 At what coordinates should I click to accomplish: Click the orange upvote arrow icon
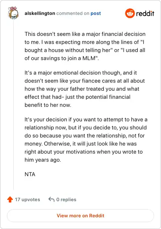tap(10, 199)
